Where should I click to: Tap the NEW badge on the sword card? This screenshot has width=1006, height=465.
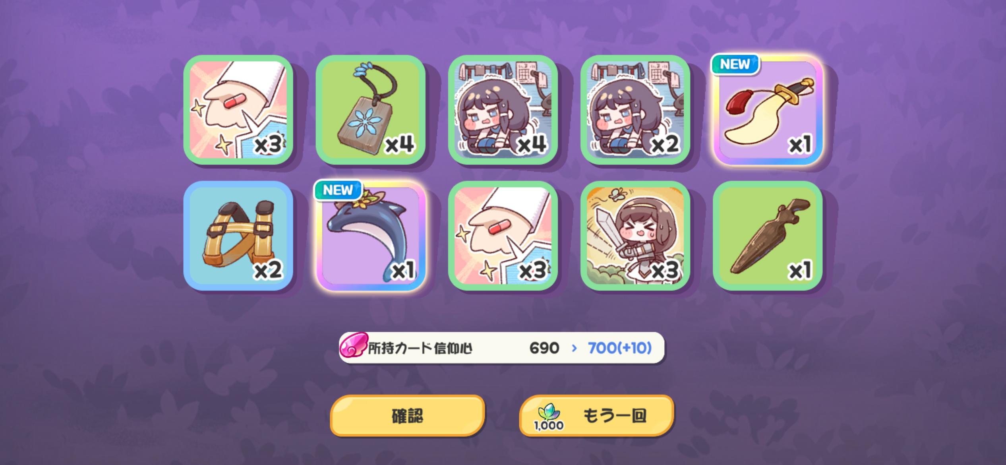[735, 64]
